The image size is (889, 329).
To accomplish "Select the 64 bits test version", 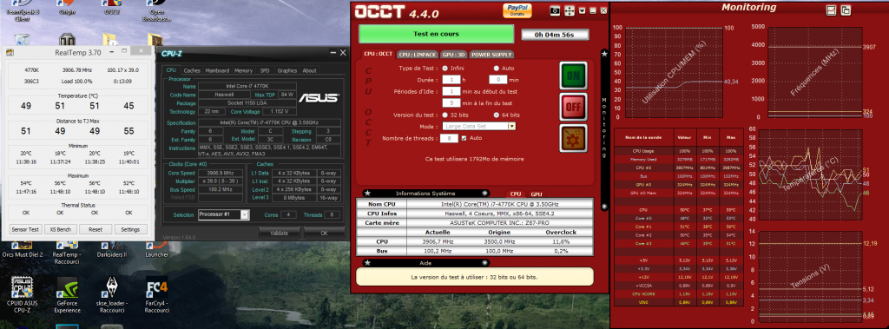I will [496, 115].
